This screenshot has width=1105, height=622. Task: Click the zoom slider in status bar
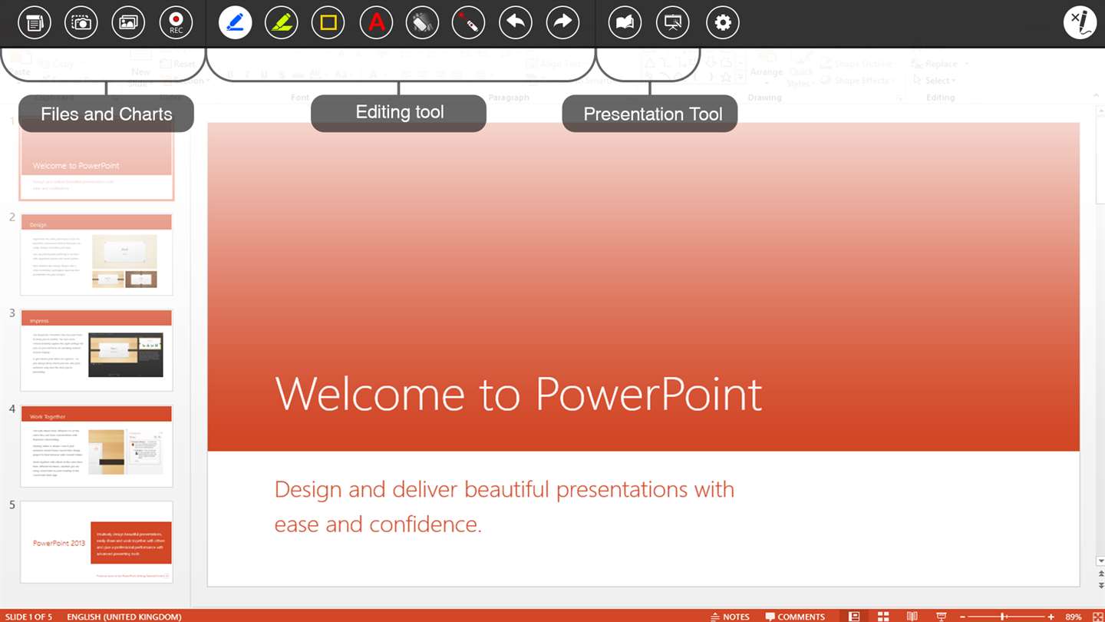[1004, 617]
